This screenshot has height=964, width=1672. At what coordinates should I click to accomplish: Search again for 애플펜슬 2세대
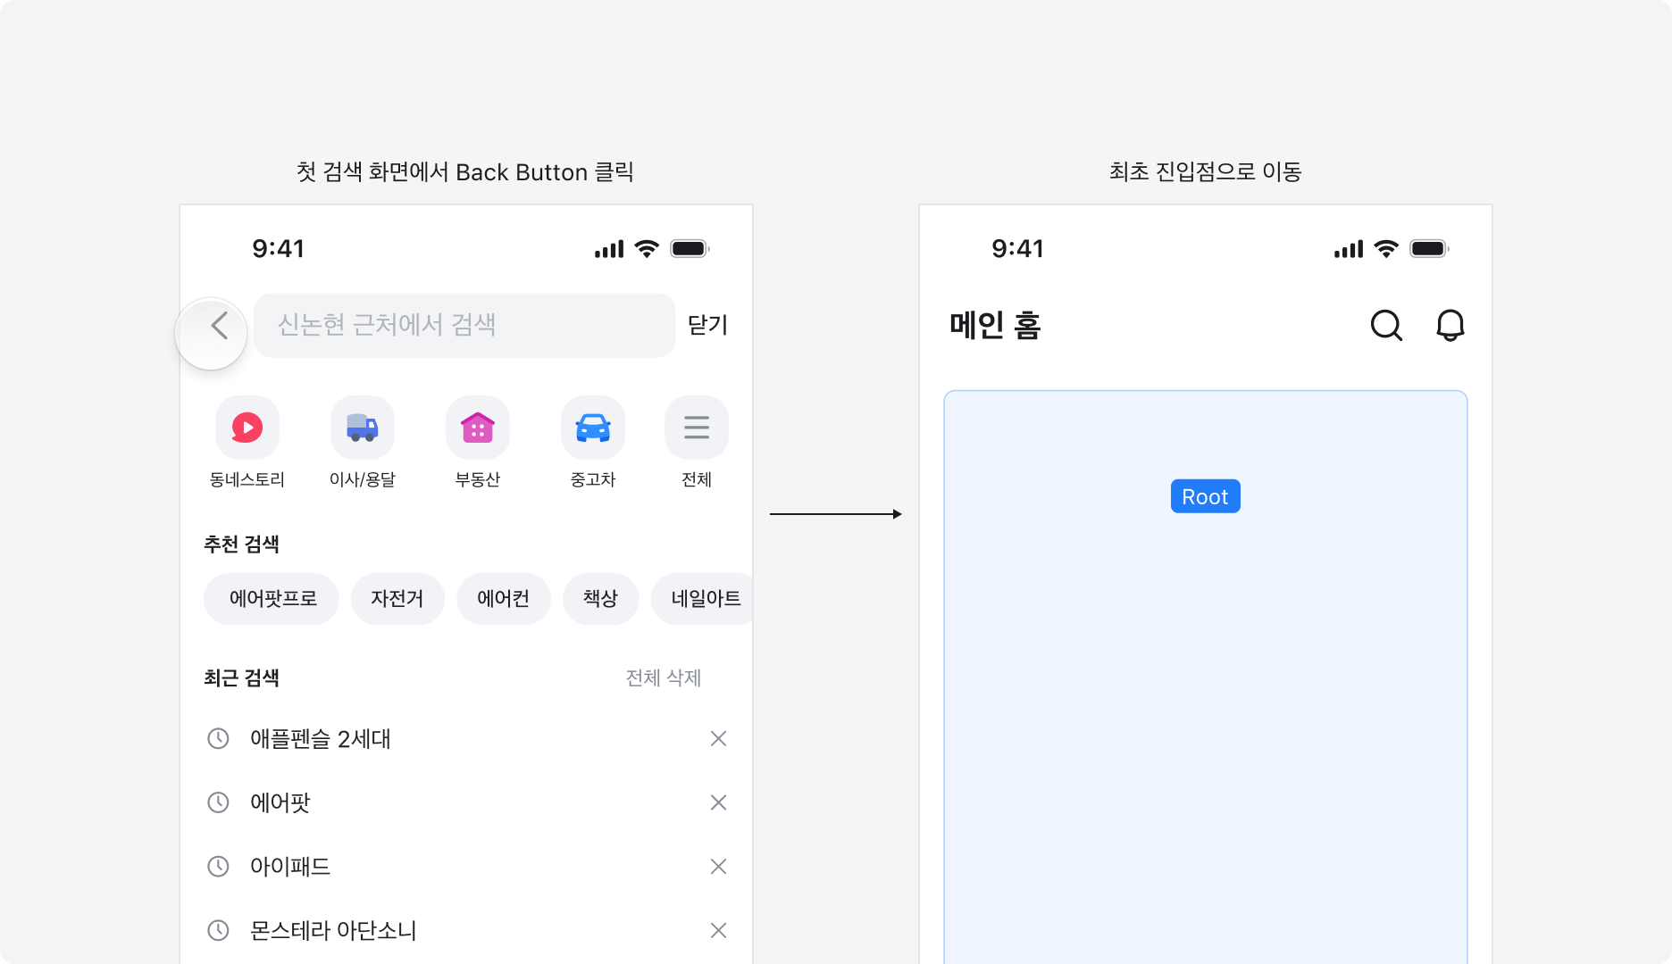click(320, 738)
